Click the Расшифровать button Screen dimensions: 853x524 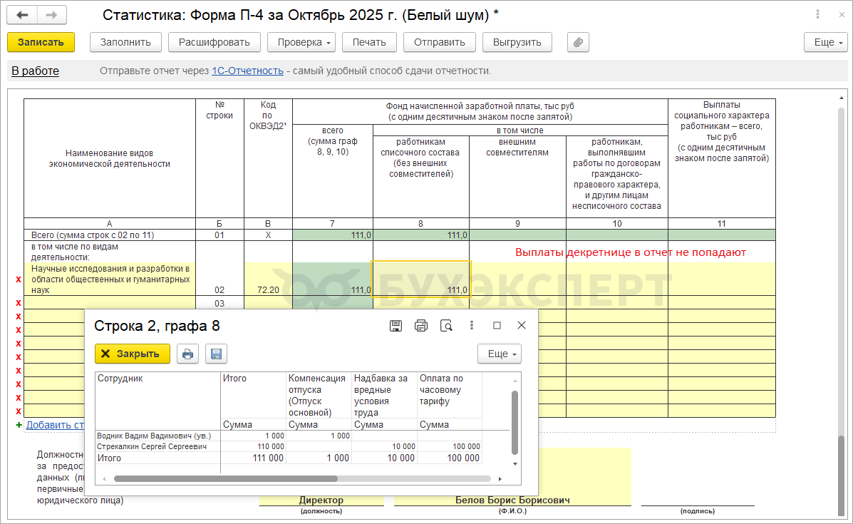(x=214, y=42)
